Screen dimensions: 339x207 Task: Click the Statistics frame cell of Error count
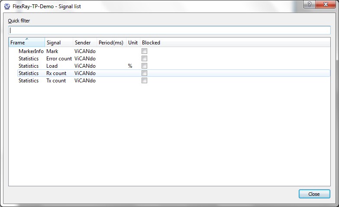coord(29,59)
